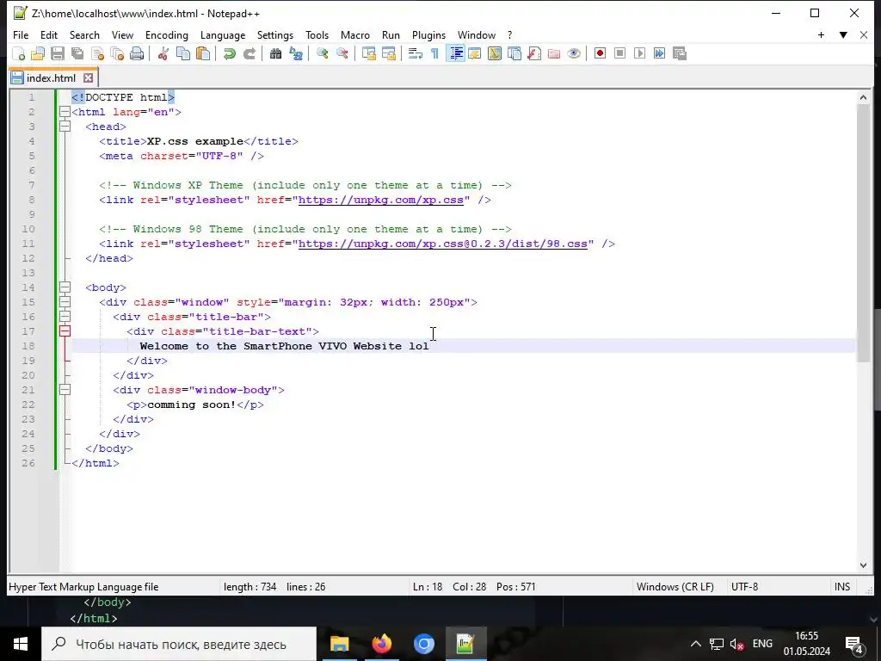This screenshot has height=661, width=881.
Task: Follow the 98.css stylesheet link
Action: (x=443, y=244)
